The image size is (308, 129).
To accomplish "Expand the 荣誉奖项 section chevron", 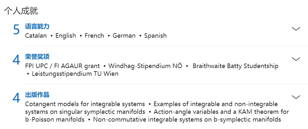I will [296, 59].
